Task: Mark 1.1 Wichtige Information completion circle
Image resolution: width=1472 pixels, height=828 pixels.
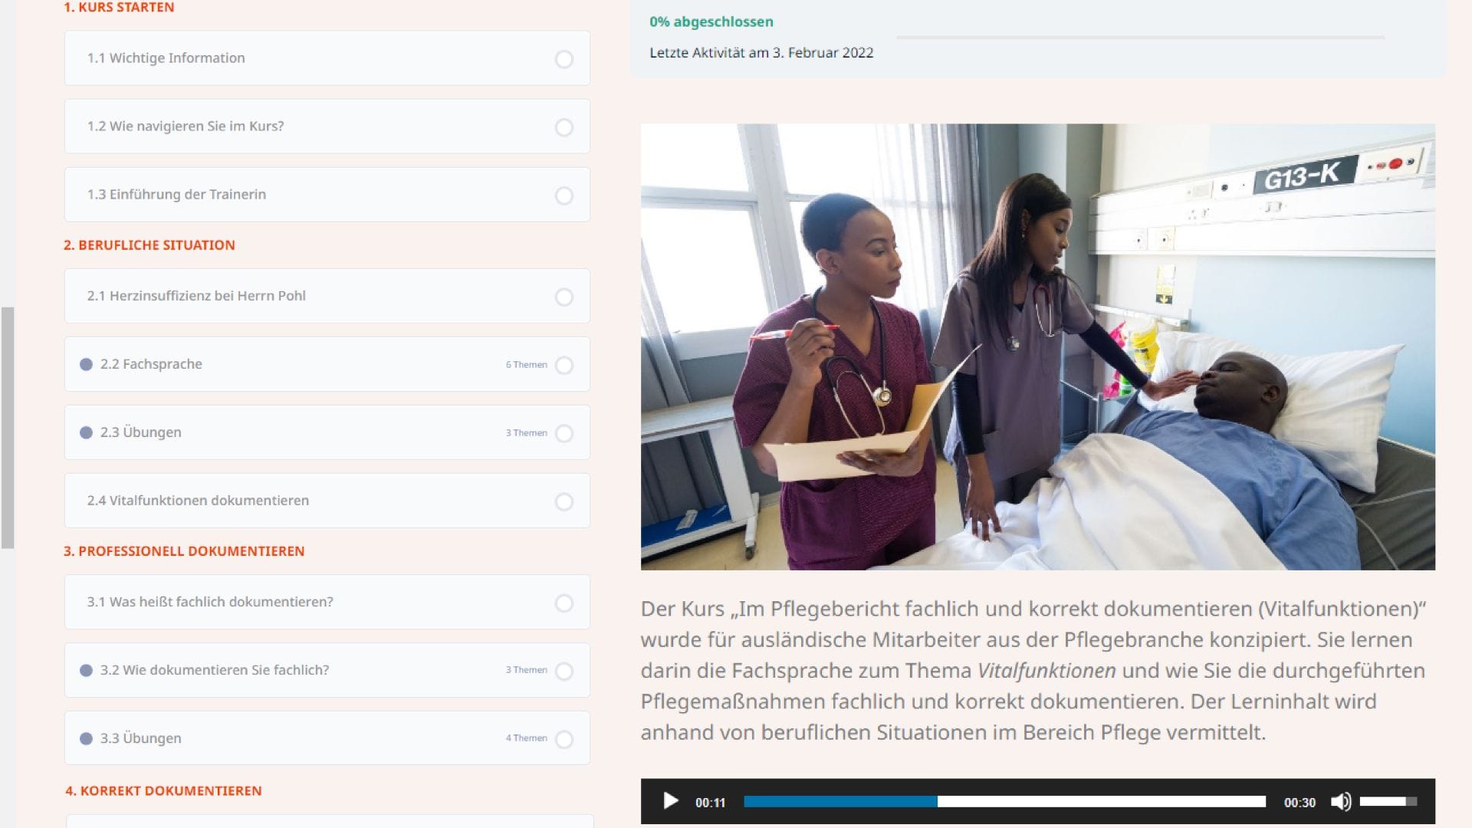Action: click(x=563, y=59)
